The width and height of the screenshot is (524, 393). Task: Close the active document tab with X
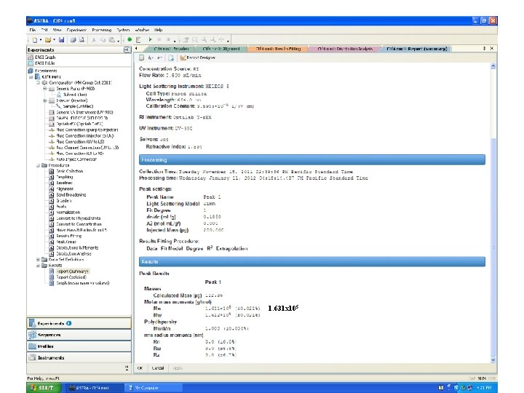tap(491, 49)
